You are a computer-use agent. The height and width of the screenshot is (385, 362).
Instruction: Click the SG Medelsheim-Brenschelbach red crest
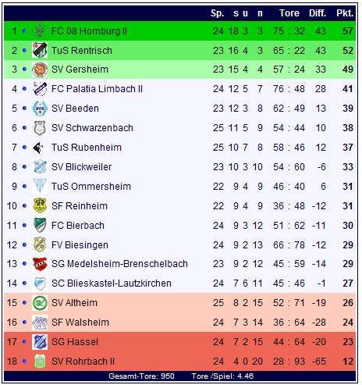pos(40,264)
